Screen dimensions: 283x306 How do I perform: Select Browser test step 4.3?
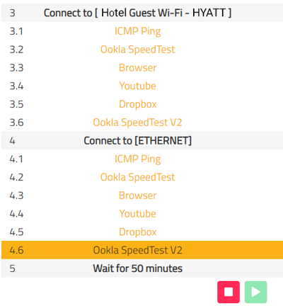tap(137, 195)
